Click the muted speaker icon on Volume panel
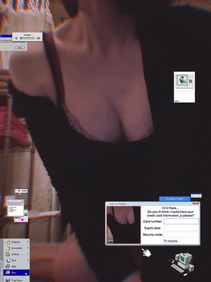This screenshot has height=282, width=211. click(16, 38)
